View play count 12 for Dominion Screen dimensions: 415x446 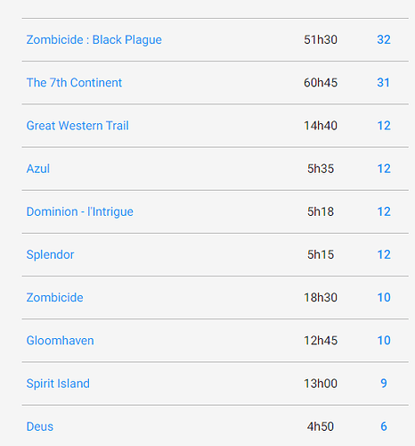[x=384, y=211]
